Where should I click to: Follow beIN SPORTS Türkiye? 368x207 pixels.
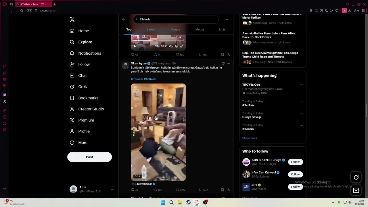point(295,162)
